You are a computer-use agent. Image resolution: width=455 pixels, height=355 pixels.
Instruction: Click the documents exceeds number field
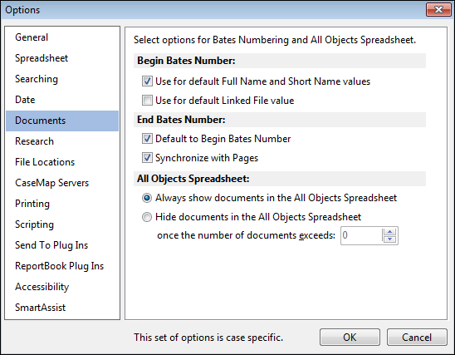pyautogui.click(x=361, y=235)
